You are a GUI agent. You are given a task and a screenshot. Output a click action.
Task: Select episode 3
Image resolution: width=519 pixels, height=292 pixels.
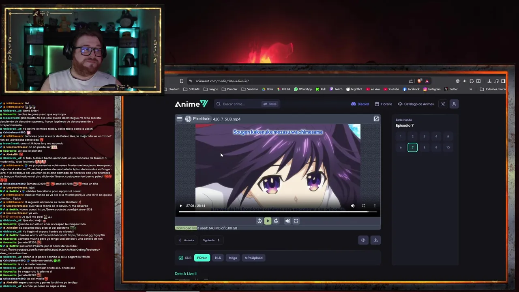[x=425, y=136]
